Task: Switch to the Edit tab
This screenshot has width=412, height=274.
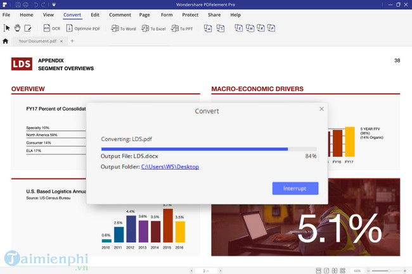Action: (95, 15)
